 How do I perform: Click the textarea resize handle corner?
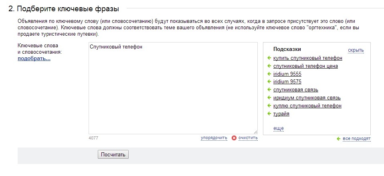255,132
